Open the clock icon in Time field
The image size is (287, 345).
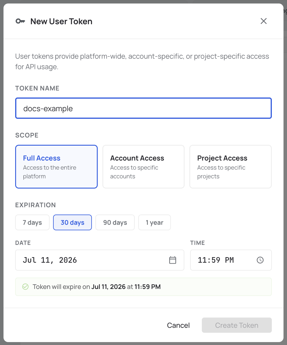point(260,260)
